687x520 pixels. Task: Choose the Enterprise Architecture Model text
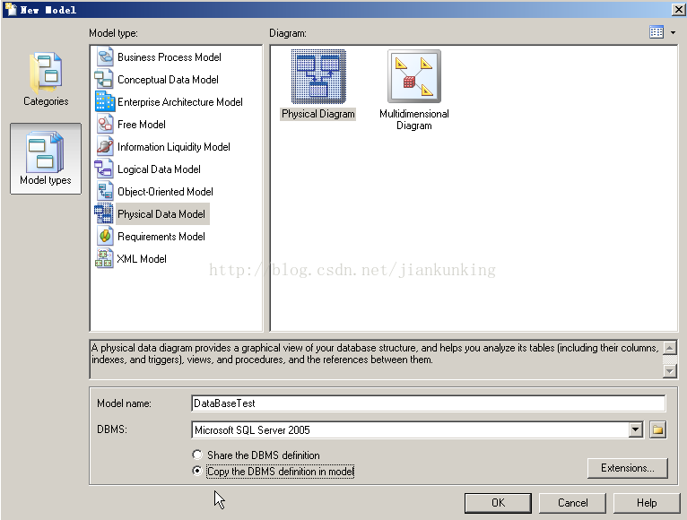[180, 102]
